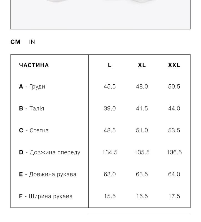Click the product image above the size chart
This screenshot has height=222, width=201.
point(100,14)
